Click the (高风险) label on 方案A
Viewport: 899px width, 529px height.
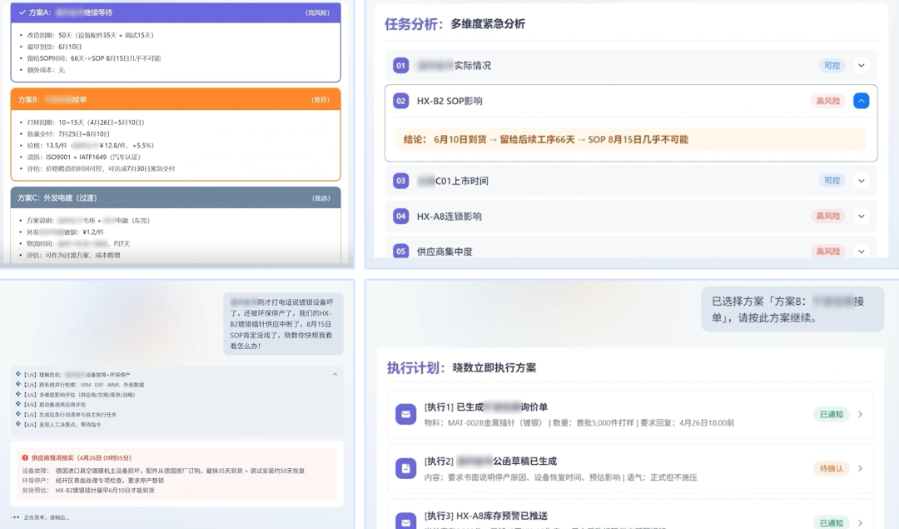pyautogui.click(x=318, y=12)
